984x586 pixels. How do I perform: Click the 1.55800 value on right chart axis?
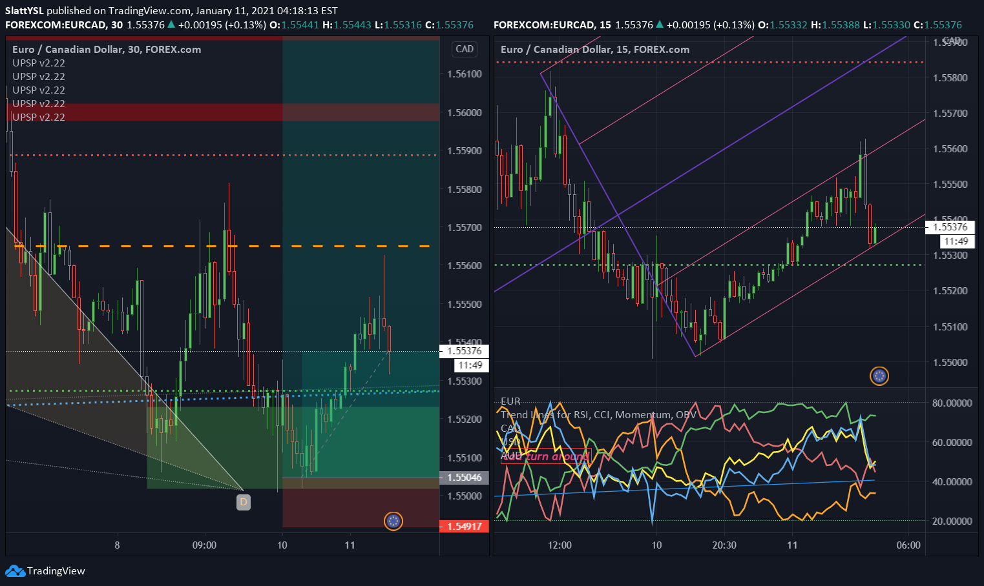[x=950, y=78]
